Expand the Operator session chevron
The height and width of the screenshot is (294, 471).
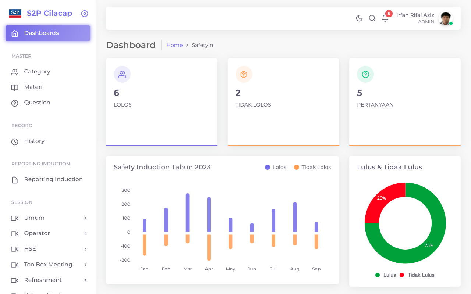[85, 234]
